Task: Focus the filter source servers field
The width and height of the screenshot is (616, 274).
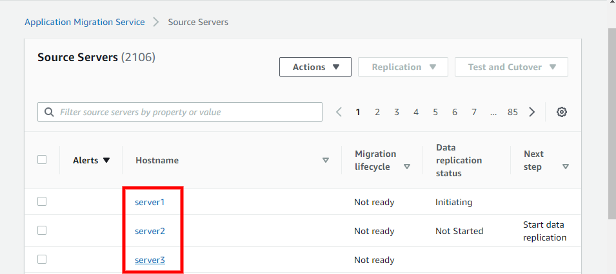Action: (x=180, y=112)
